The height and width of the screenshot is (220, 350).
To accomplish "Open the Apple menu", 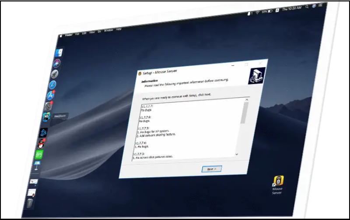I will pyautogui.click(x=61, y=36).
